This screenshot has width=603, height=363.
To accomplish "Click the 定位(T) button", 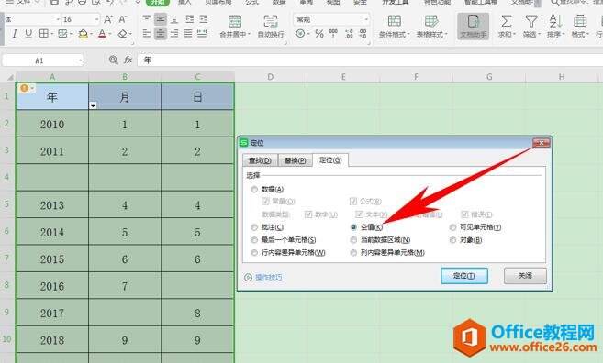I will tap(463, 276).
